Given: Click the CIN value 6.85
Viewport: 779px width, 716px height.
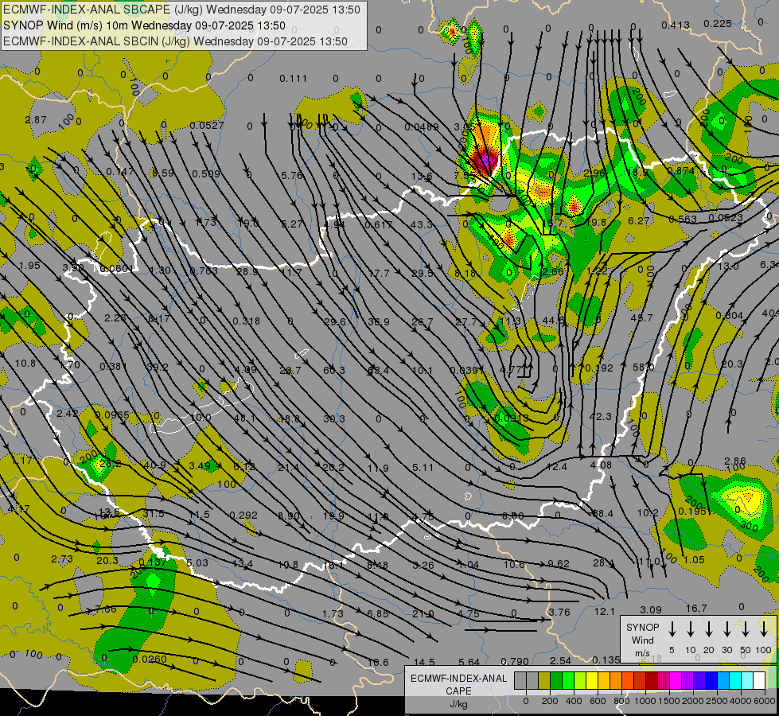Looking at the screenshot, I should [x=378, y=613].
